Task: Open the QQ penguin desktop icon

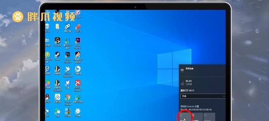Action: pyautogui.click(x=47, y=98)
